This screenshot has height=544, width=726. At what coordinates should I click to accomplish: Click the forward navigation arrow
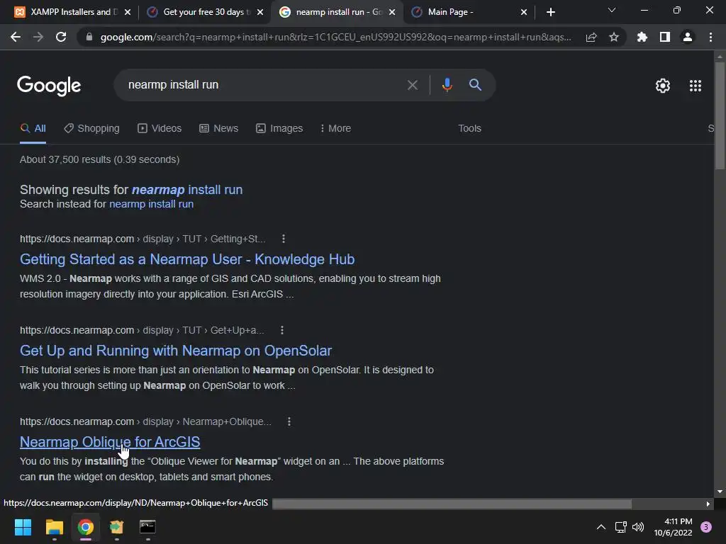[38, 37]
